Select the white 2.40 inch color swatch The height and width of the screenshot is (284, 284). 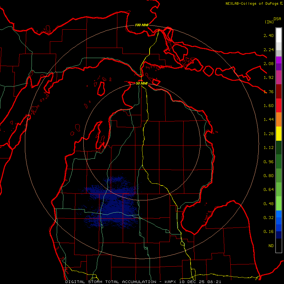coord(279,35)
